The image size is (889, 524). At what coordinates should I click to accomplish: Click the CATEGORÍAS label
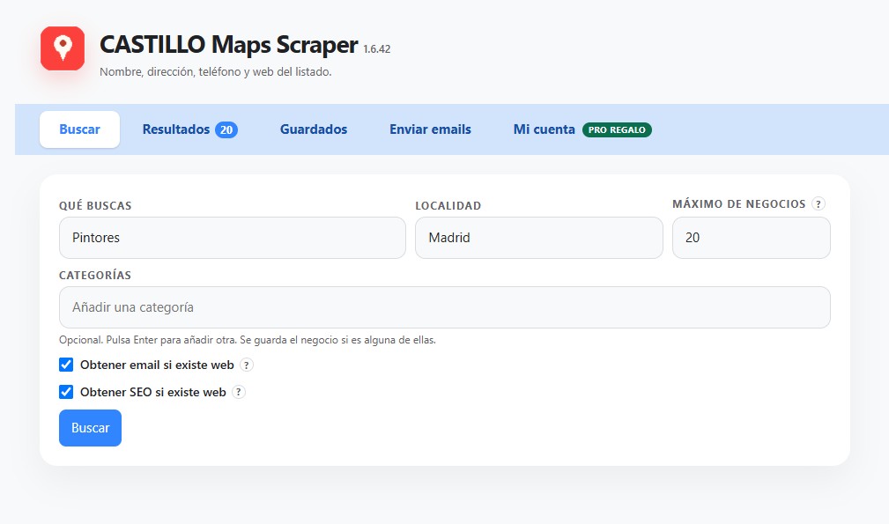95,276
